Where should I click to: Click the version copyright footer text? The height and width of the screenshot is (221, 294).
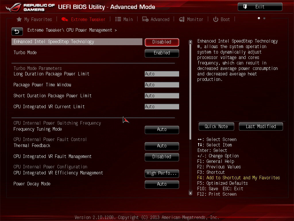[147, 218]
